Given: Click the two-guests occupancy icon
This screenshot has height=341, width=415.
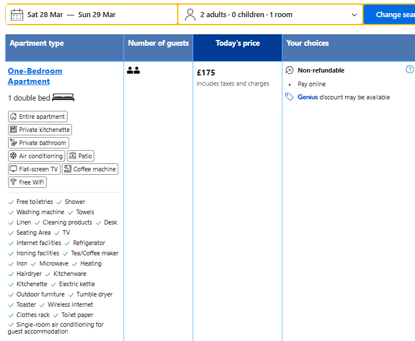Looking at the screenshot, I should [133, 70].
